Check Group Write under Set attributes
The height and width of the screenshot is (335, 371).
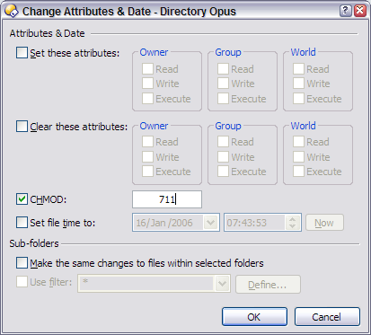pos(223,84)
